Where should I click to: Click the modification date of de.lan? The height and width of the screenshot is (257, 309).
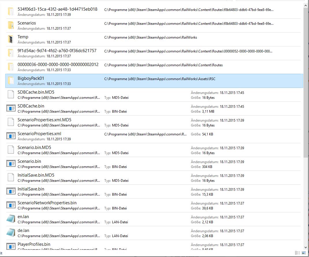[217, 231]
